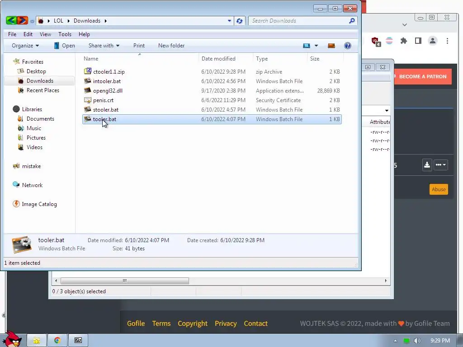Expand Chrome tab search chevron

tap(405, 25)
